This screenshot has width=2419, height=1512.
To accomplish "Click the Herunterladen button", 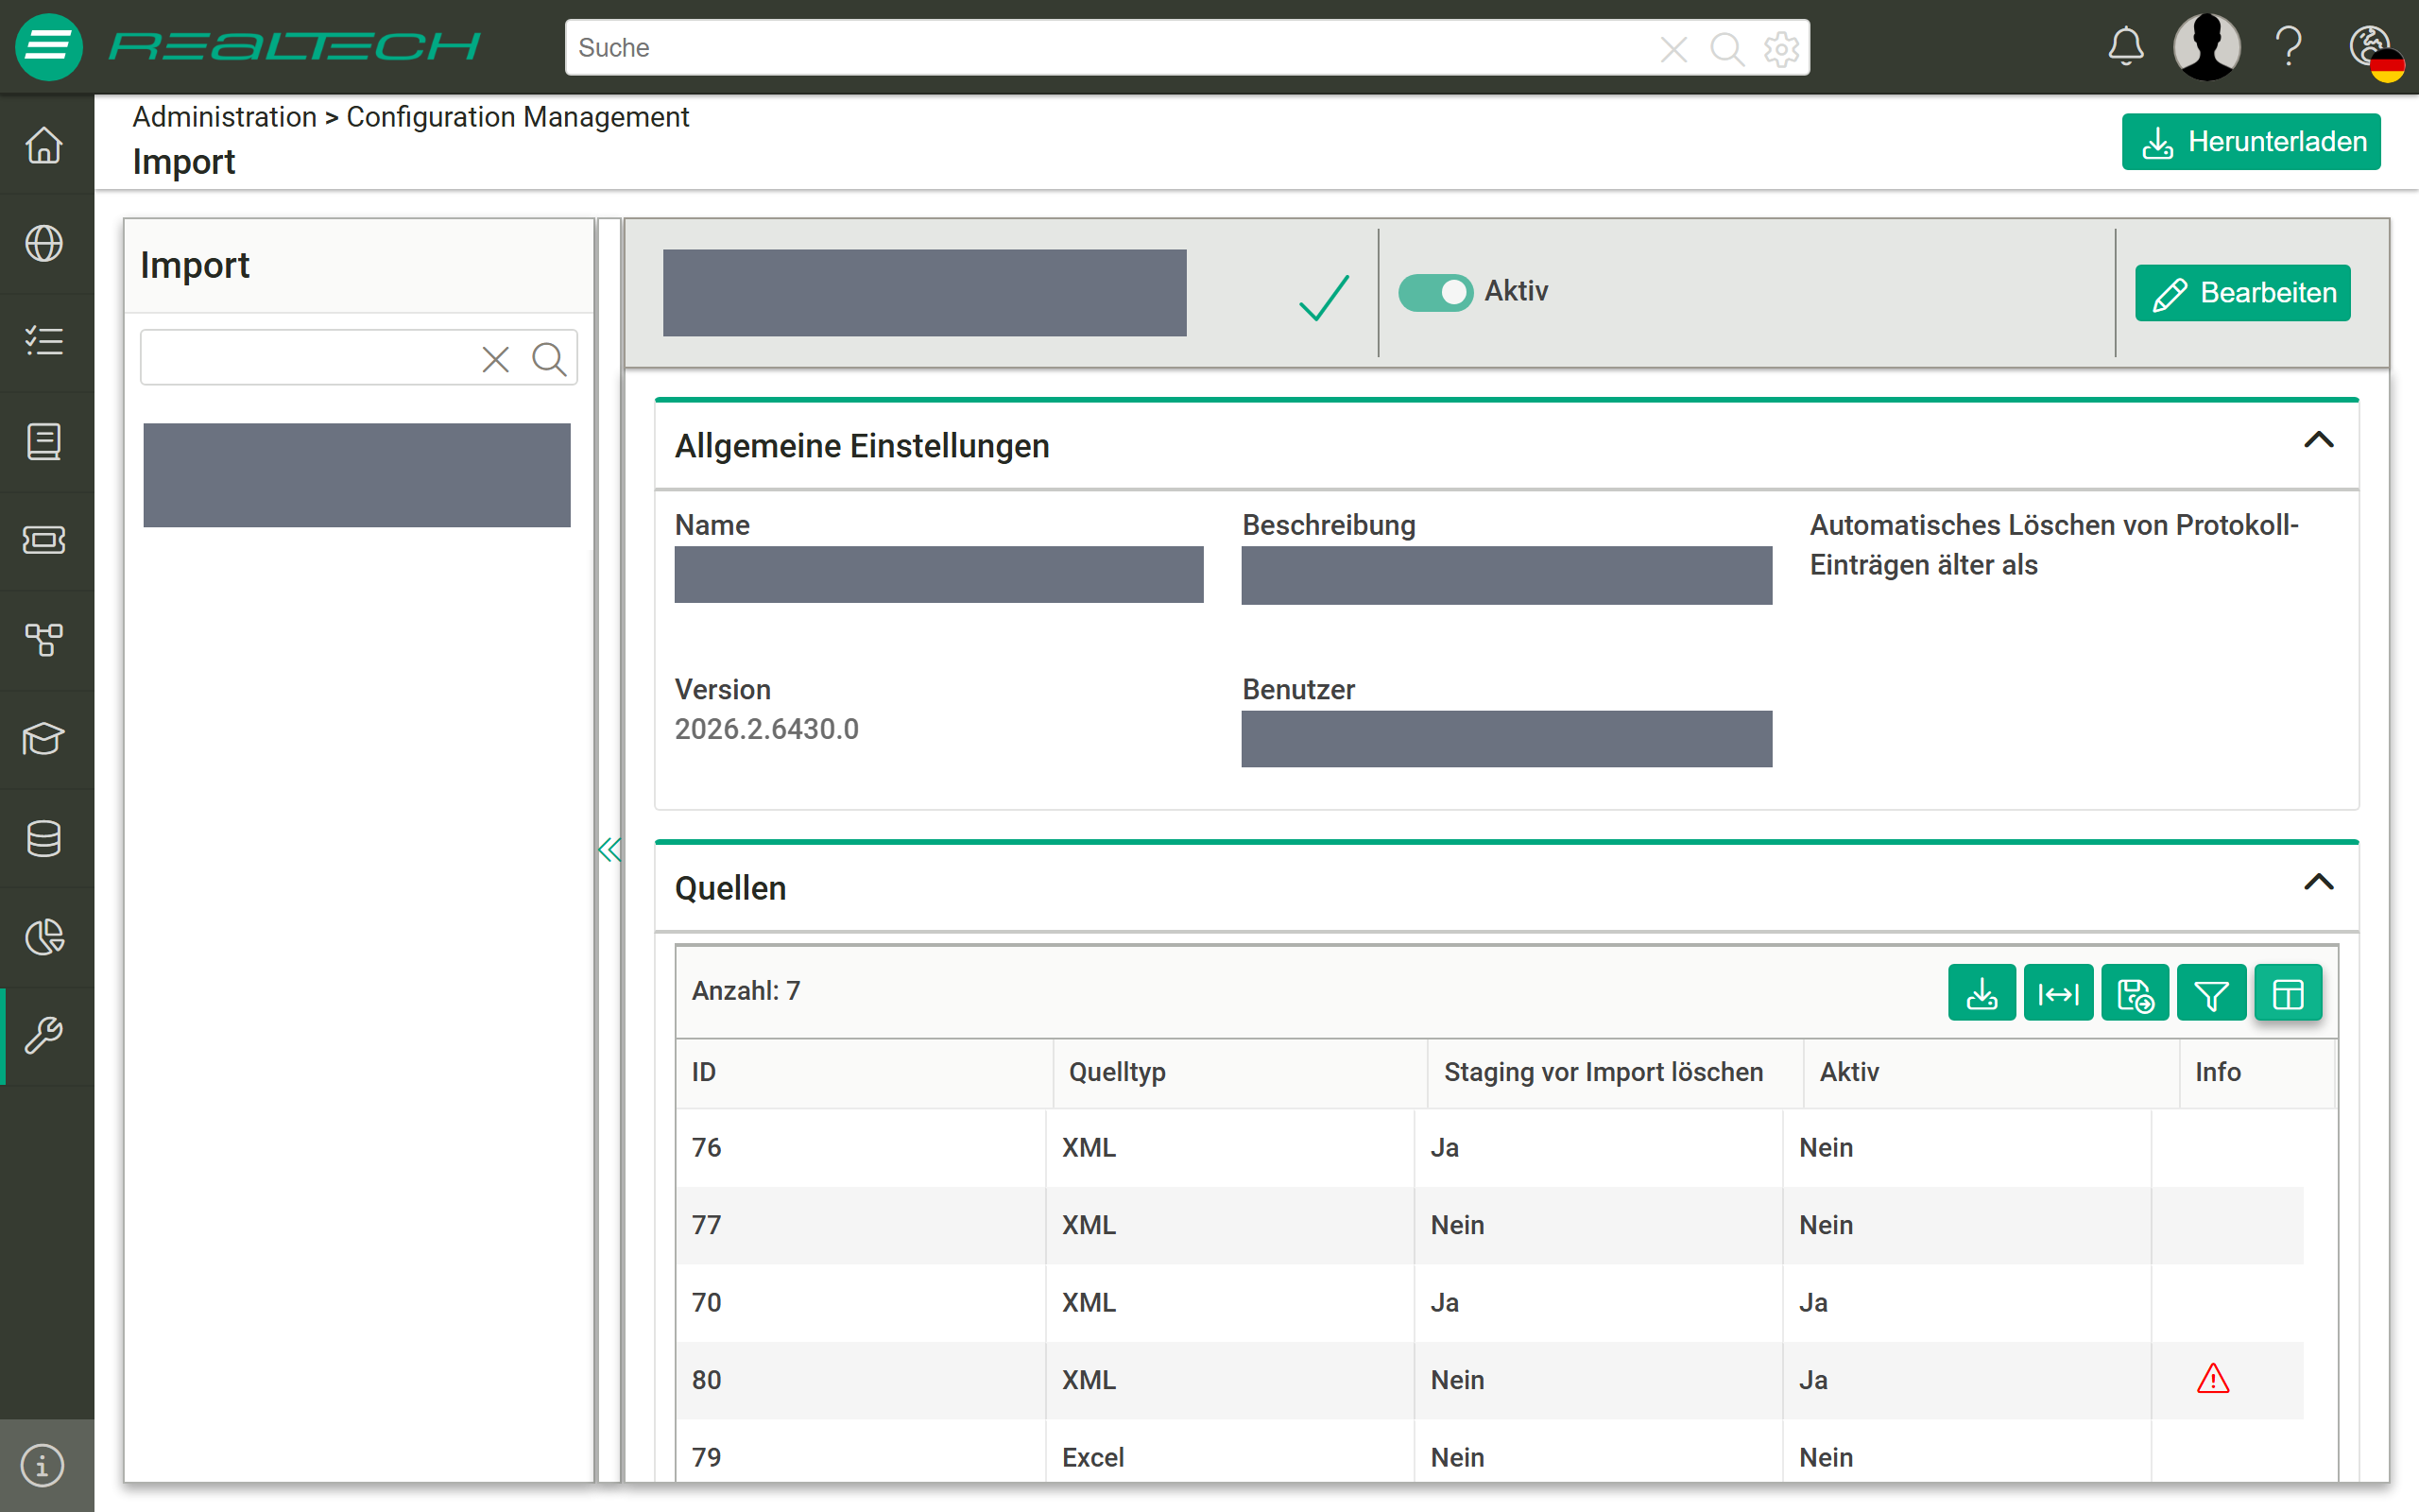I will point(2251,142).
